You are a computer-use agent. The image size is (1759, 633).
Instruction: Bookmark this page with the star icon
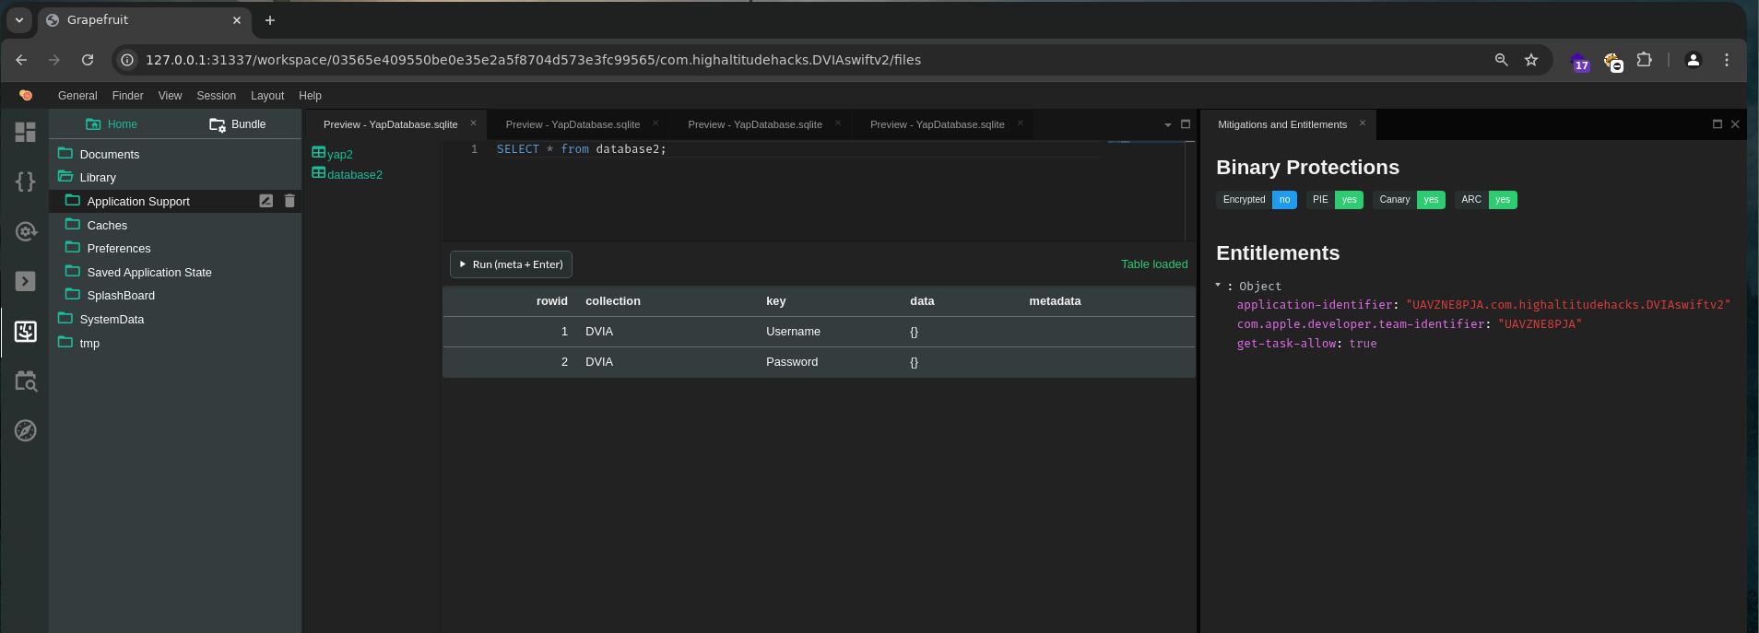click(x=1531, y=60)
